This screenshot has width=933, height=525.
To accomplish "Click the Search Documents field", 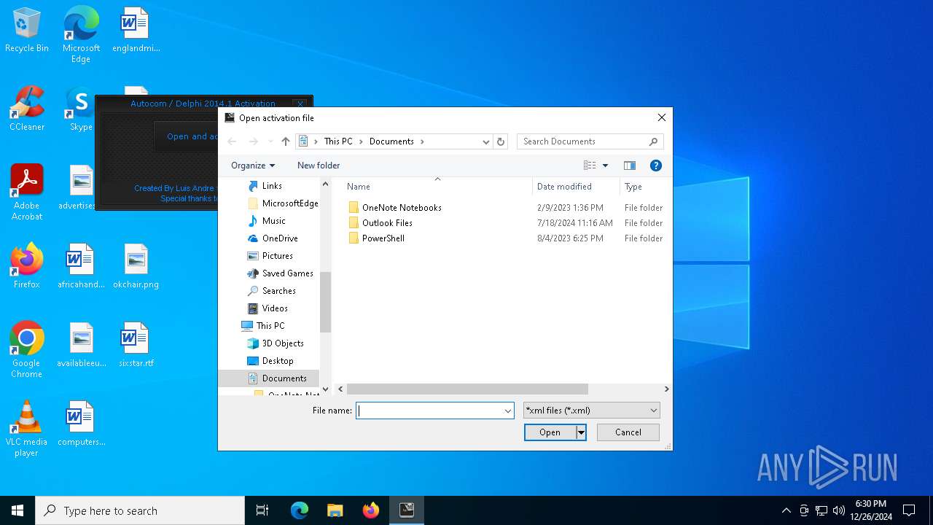I will point(582,141).
